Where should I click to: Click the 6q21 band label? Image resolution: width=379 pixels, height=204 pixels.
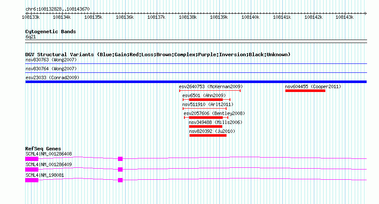point(31,37)
